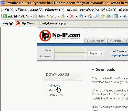Open the Edit (E) menu
The height and width of the screenshot is (111, 128).
pyautogui.click(x=22, y=10)
